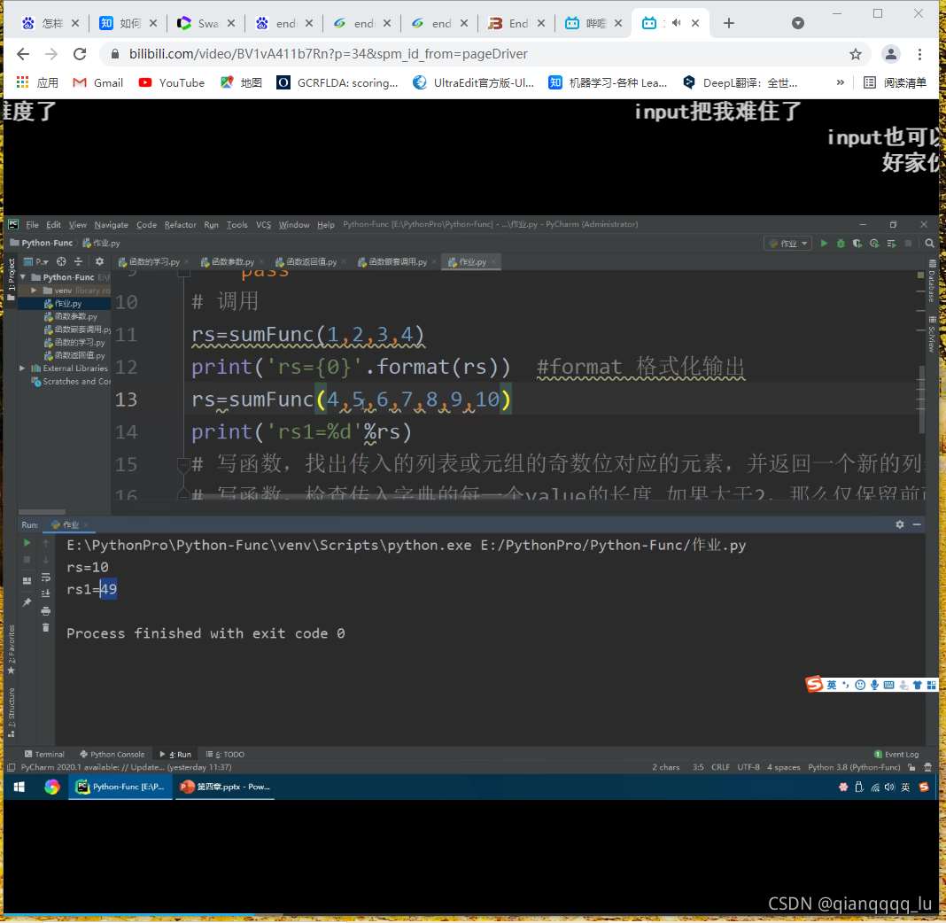
Task: Open the Python Console tool button
Action: click(112, 755)
